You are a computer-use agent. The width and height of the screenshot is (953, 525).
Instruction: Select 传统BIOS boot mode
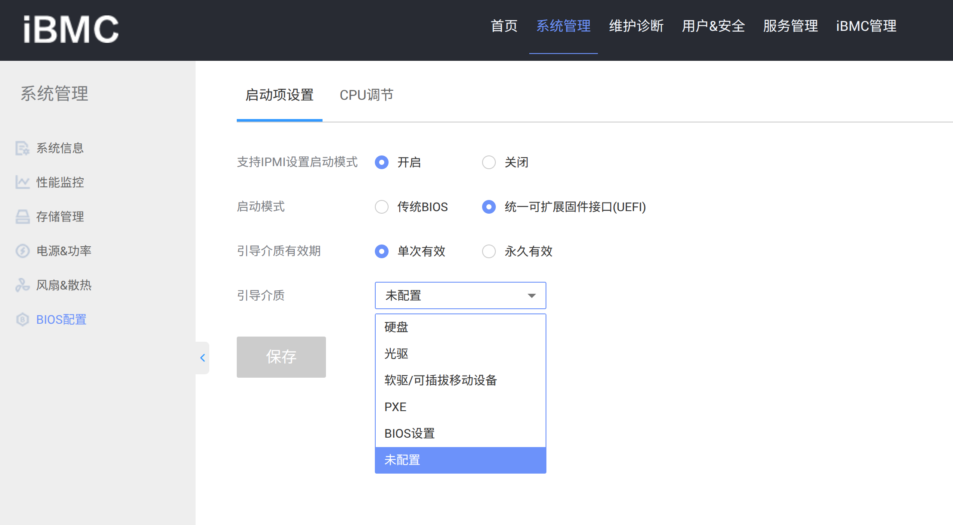(x=381, y=207)
